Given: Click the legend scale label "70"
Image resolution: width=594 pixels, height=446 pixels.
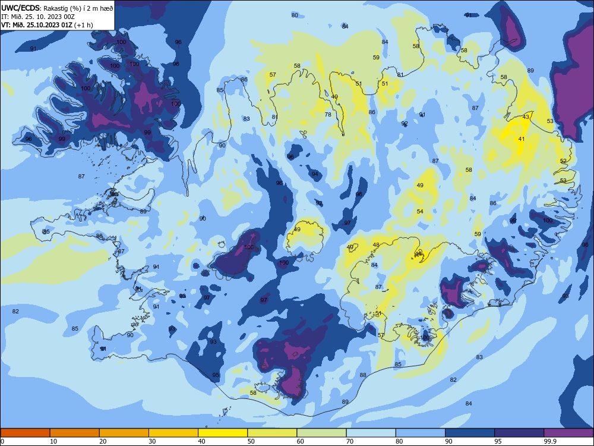Looking at the screenshot, I should click(x=350, y=441).
